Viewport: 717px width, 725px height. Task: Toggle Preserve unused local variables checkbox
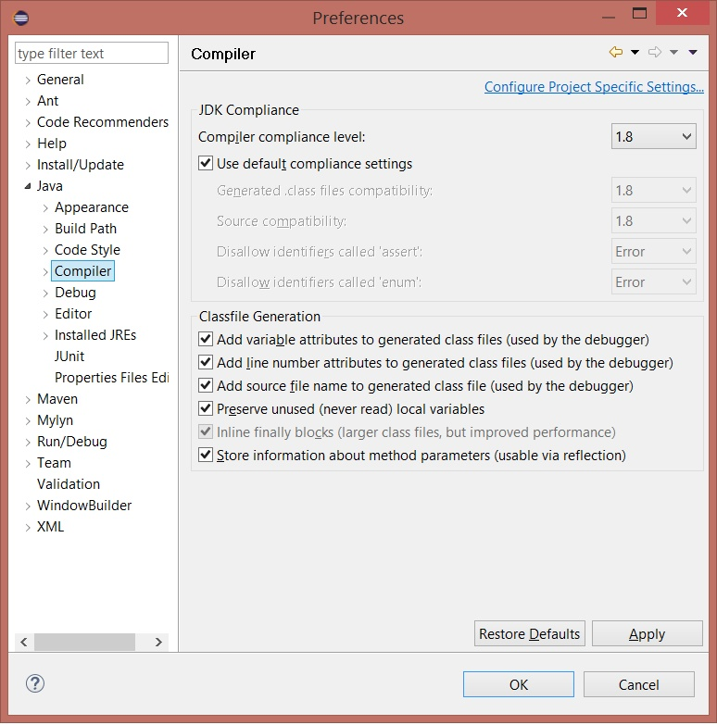(206, 408)
